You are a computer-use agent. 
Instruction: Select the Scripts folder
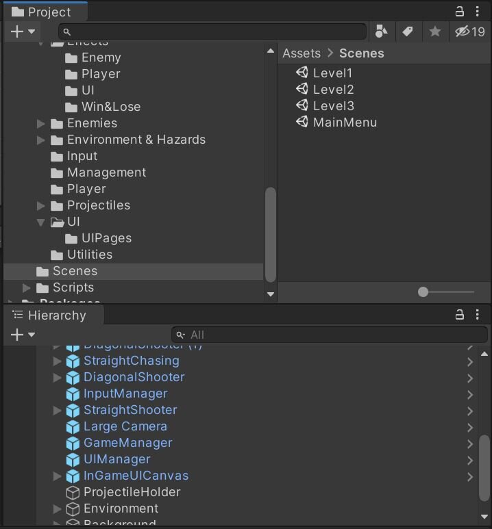65,288
